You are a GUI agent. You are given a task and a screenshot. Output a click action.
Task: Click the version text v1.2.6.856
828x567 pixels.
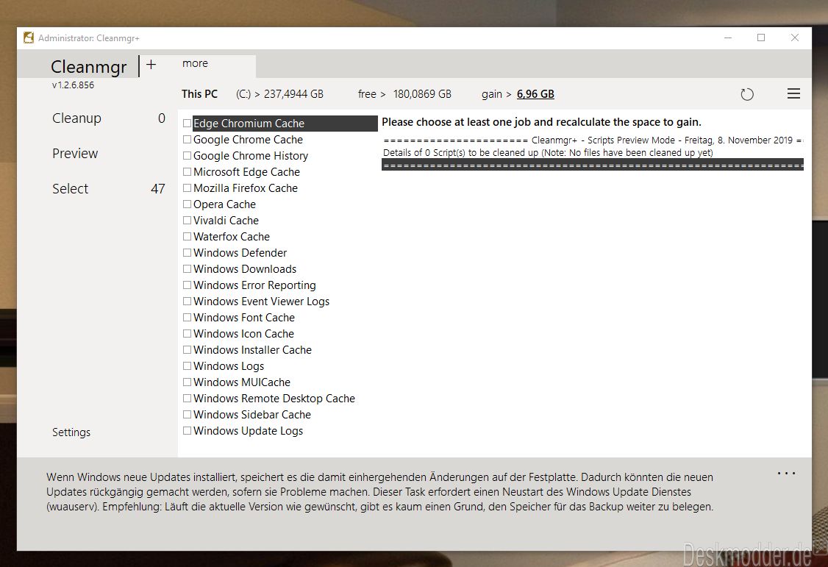[73, 85]
